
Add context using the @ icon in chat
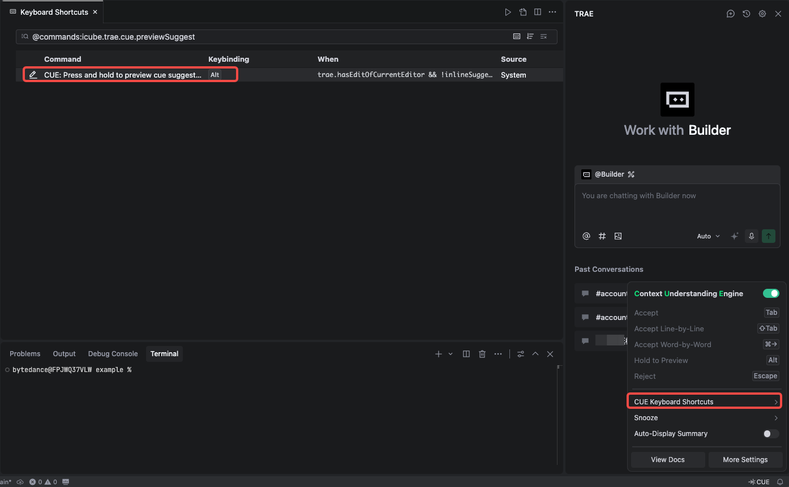click(586, 236)
